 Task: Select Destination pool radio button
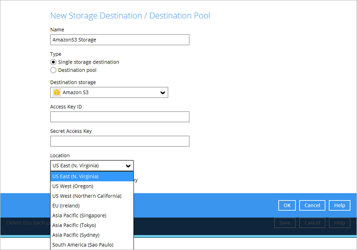point(54,70)
